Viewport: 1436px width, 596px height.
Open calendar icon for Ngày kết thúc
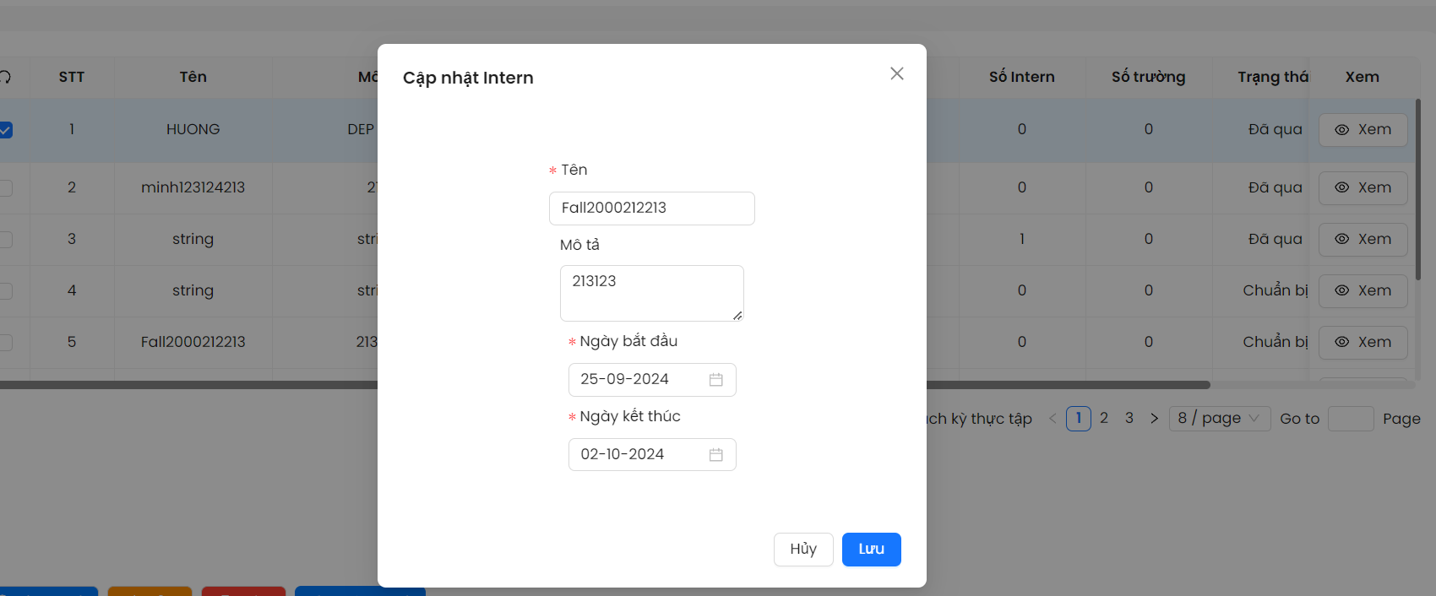click(x=715, y=455)
